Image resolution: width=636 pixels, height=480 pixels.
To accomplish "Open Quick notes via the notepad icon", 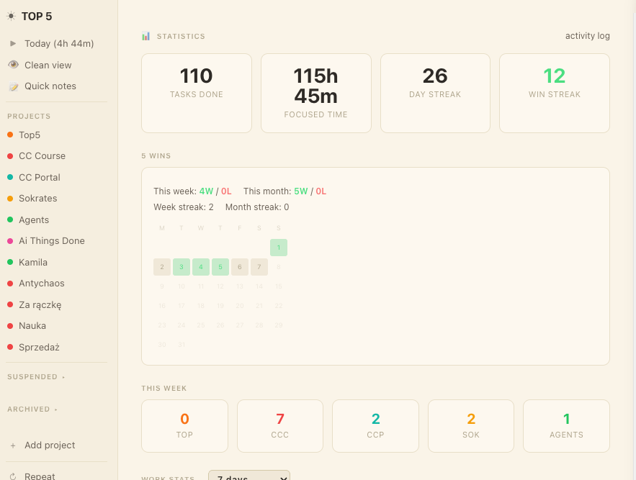I will point(13,86).
